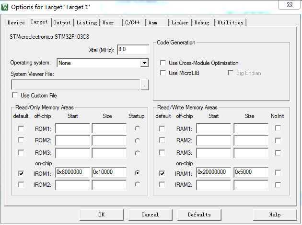This screenshot has width=302, height=225.
Task: Enable NoInit for IRAM1
Action: (x=278, y=172)
